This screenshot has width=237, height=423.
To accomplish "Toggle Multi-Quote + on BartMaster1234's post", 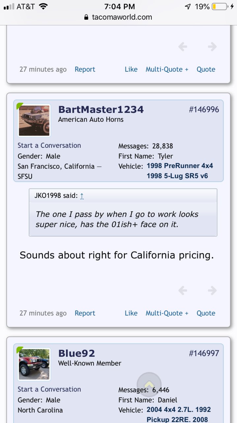I will 167,313.
